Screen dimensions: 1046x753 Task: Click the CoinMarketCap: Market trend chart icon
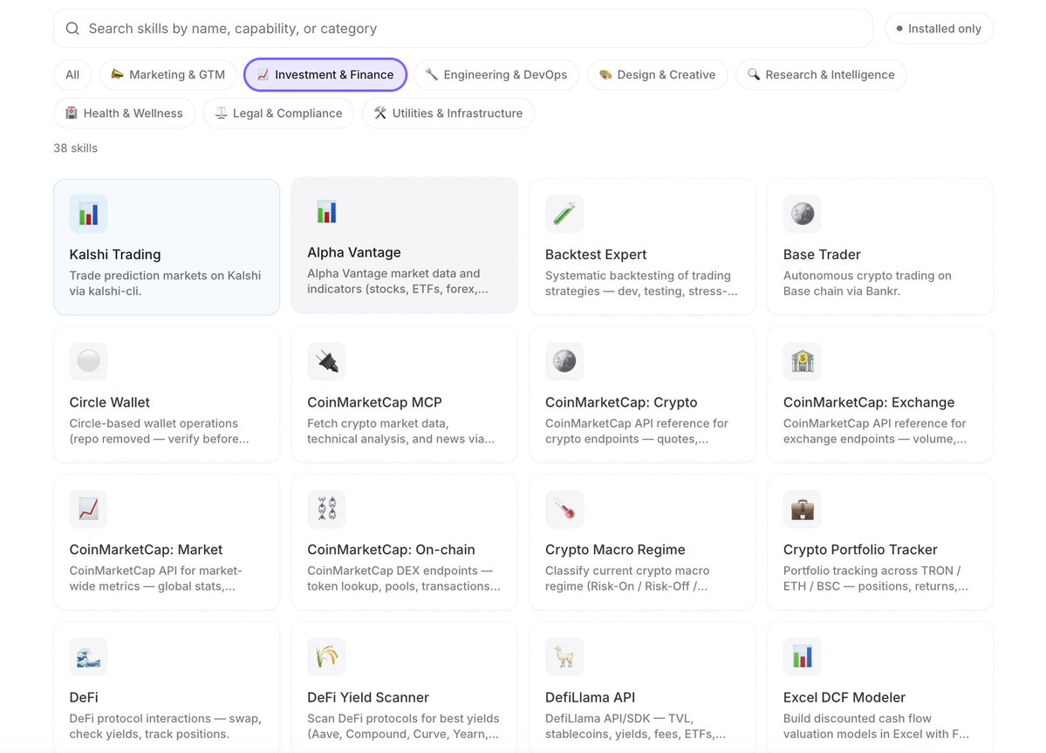tap(88, 509)
